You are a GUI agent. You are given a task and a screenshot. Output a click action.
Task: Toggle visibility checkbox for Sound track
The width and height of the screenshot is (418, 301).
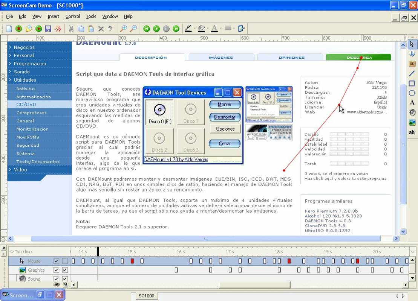tap(56, 279)
